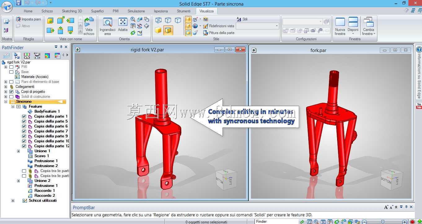Click the Finder command search field

point(276,222)
